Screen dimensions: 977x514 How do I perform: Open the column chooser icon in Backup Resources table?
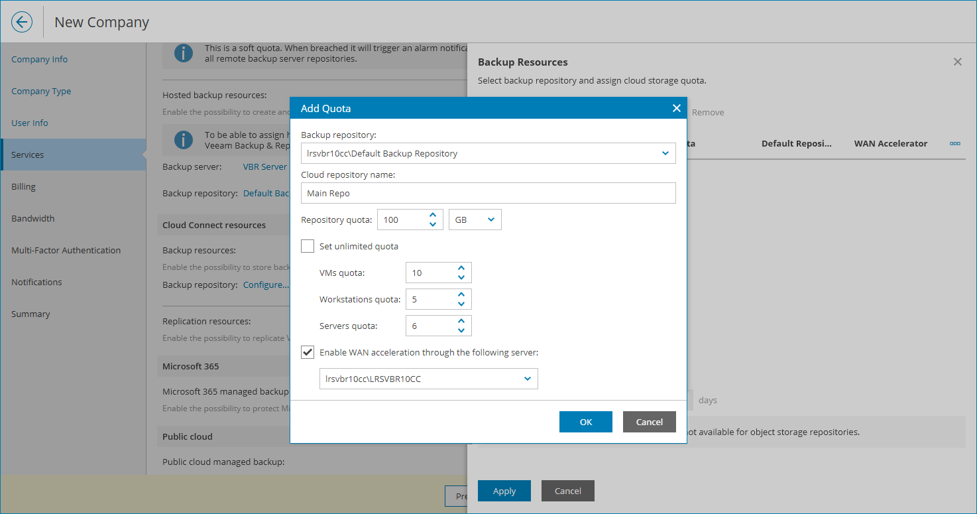954,143
